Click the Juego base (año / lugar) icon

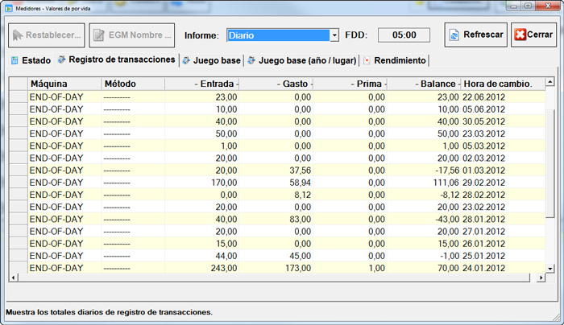pos(251,60)
